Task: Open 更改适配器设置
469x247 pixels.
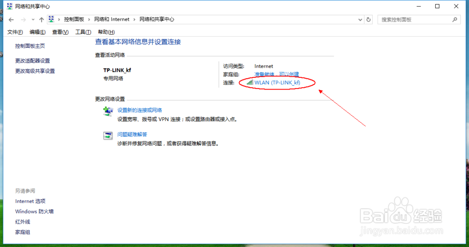Action: pyautogui.click(x=32, y=61)
